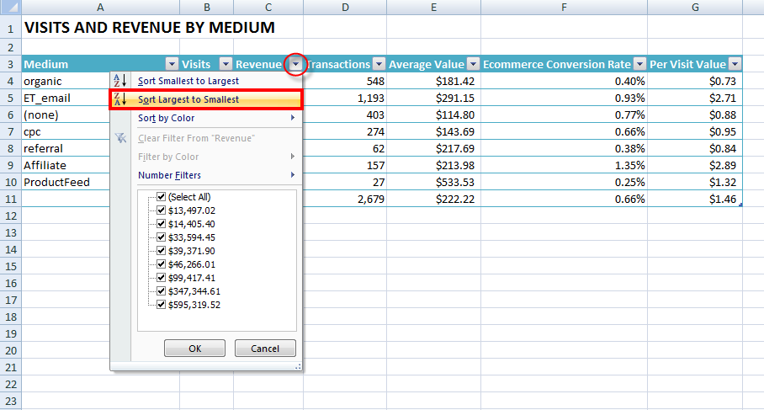Uncheck the $595,319.52 filter checkbox
The height and width of the screenshot is (410, 764).
(x=162, y=305)
